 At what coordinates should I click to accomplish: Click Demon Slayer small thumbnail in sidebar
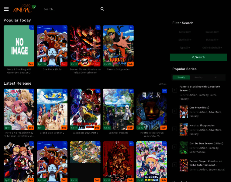pos(183,166)
